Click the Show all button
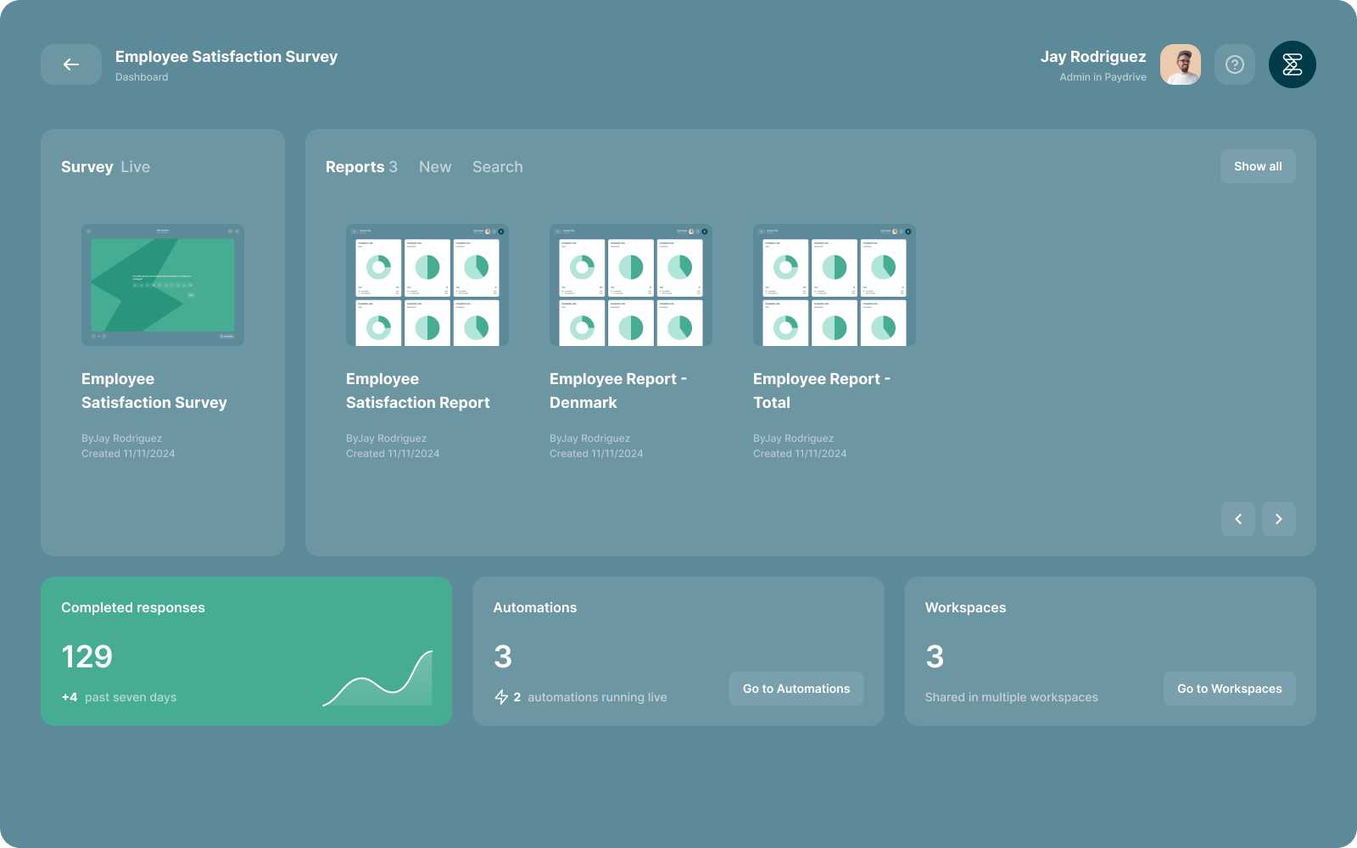The image size is (1357, 848). click(x=1258, y=166)
